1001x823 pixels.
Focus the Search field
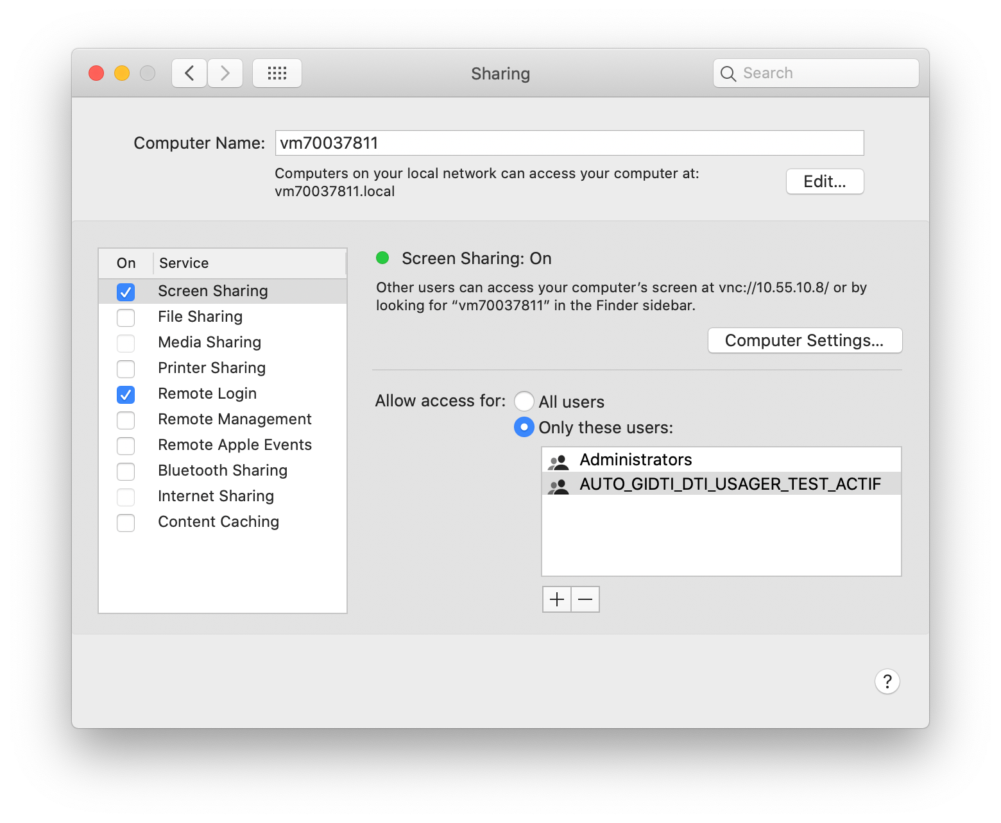tap(816, 73)
